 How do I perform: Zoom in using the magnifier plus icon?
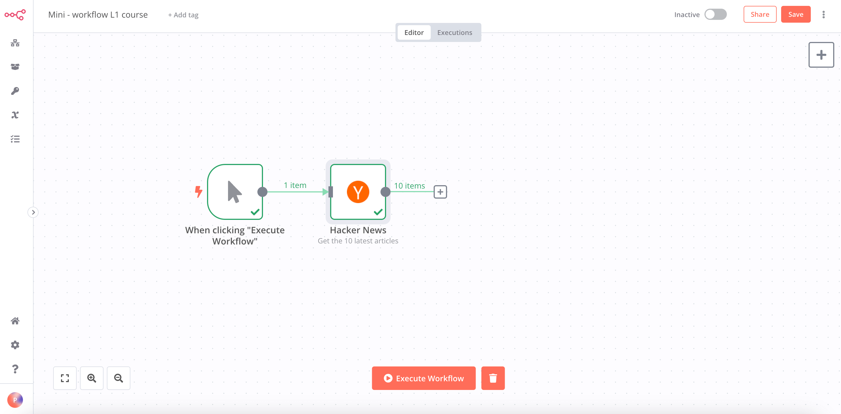pyautogui.click(x=92, y=378)
